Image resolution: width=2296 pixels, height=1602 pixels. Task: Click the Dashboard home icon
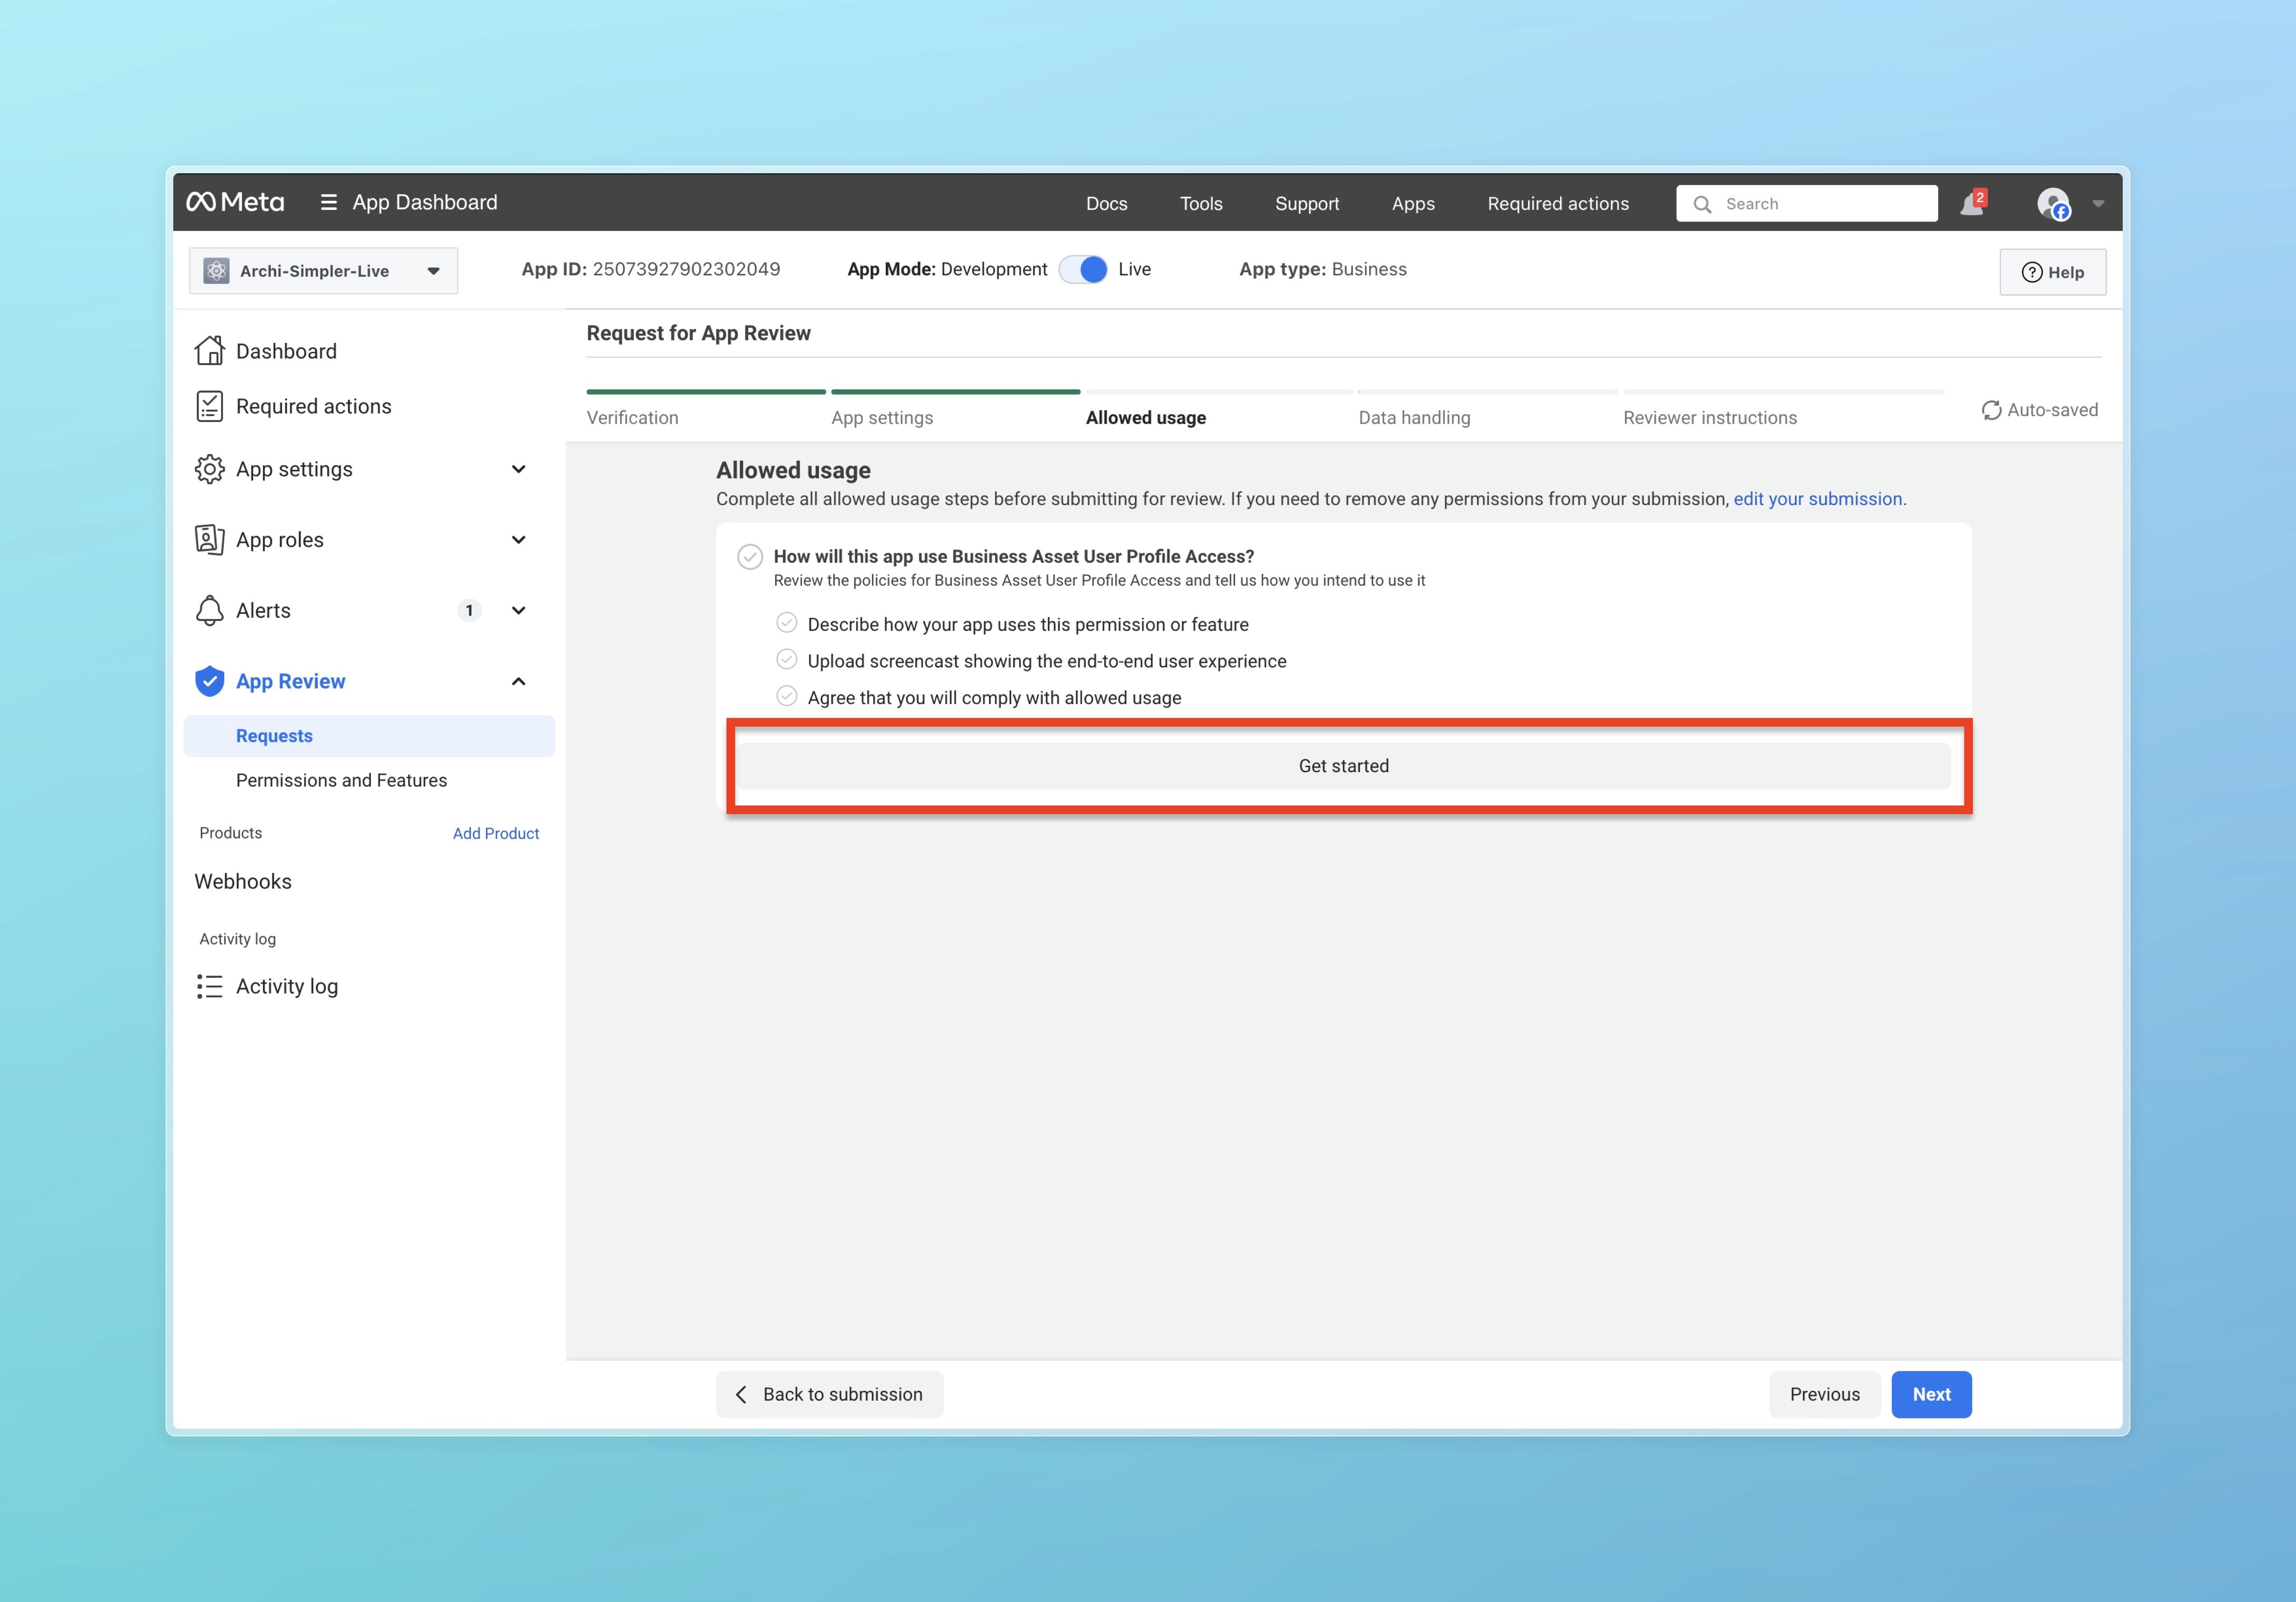click(209, 351)
